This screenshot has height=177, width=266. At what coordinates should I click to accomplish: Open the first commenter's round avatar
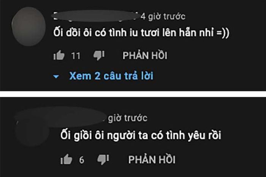tap(28, 27)
